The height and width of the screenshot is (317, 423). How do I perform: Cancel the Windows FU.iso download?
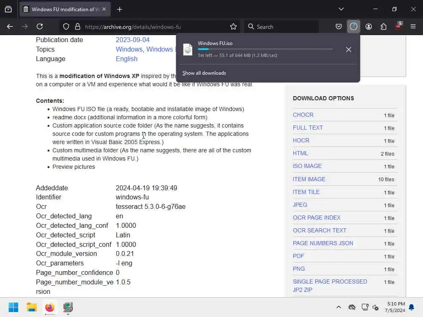[x=349, y=50]
